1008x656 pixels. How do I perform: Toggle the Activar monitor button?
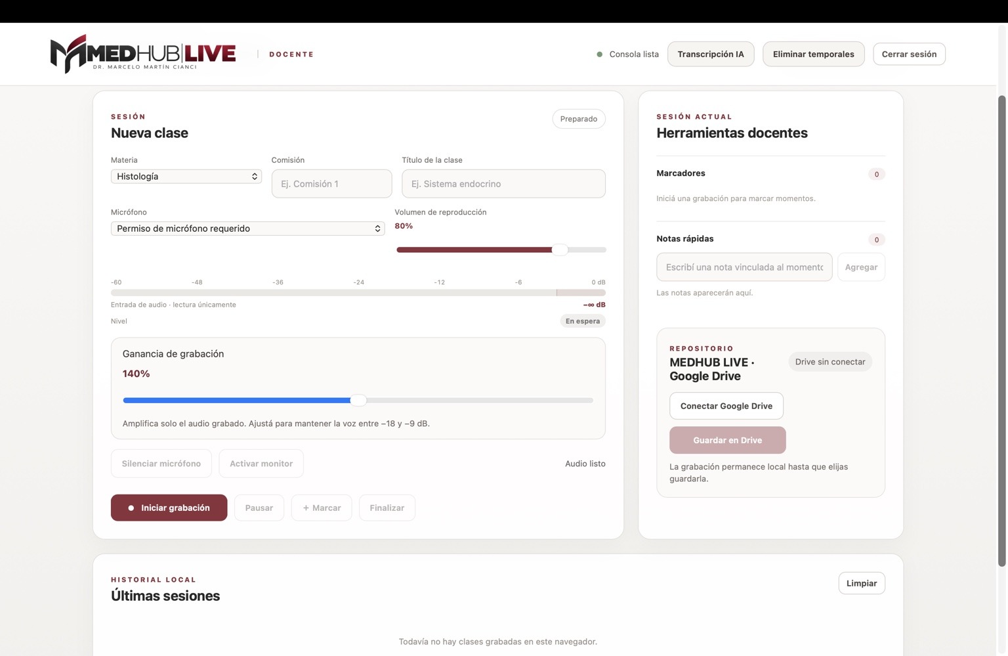tap(261, 464)
